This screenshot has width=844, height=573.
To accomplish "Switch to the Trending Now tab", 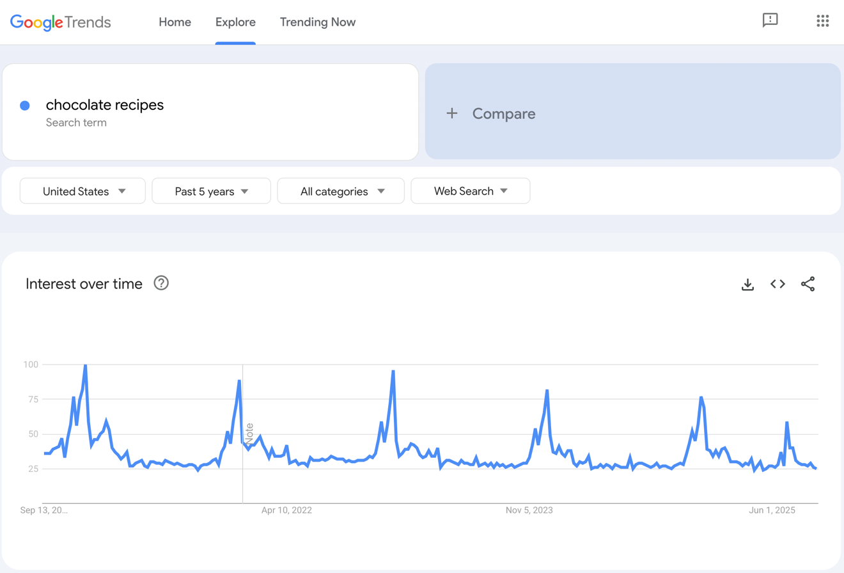I will tap(317, 22).
